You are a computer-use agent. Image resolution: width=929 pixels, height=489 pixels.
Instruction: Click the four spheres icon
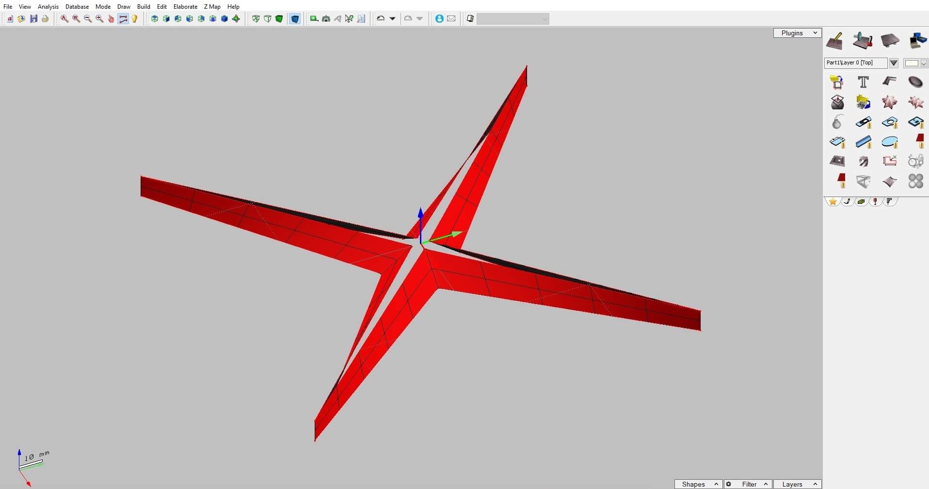click(x=915, y=181)
